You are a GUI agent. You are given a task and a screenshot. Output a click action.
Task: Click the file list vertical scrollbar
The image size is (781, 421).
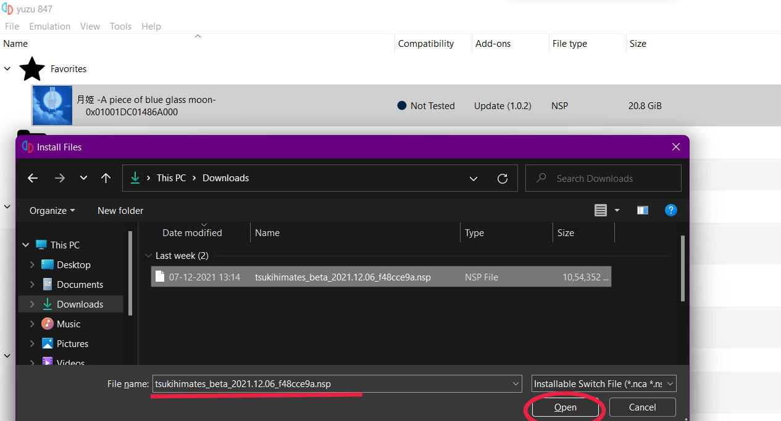coord(682,268)
